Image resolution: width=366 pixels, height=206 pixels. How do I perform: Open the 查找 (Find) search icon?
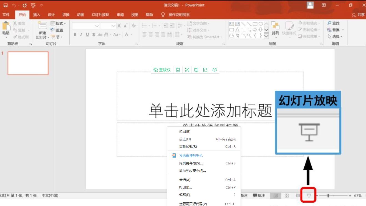tap(333, 23)
